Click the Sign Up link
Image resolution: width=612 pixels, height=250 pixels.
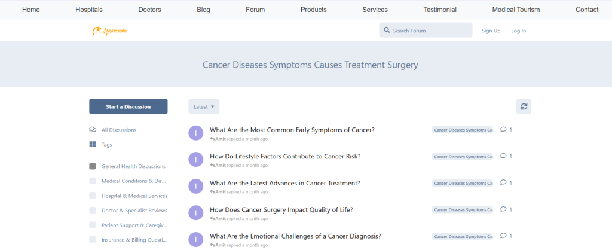(x=491, y=31)
